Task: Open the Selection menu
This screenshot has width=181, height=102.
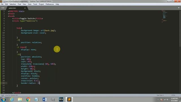Action: coord(13,4)
